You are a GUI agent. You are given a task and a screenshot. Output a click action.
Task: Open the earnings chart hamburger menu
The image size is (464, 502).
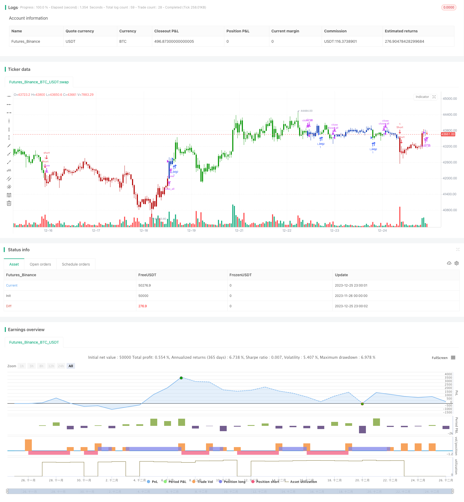tap(453, 358)
